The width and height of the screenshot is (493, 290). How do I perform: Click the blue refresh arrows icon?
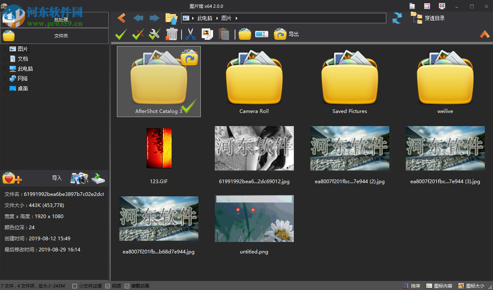[397, 18]
